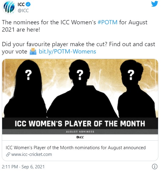Click the ballot box emoji

(33, 51)
